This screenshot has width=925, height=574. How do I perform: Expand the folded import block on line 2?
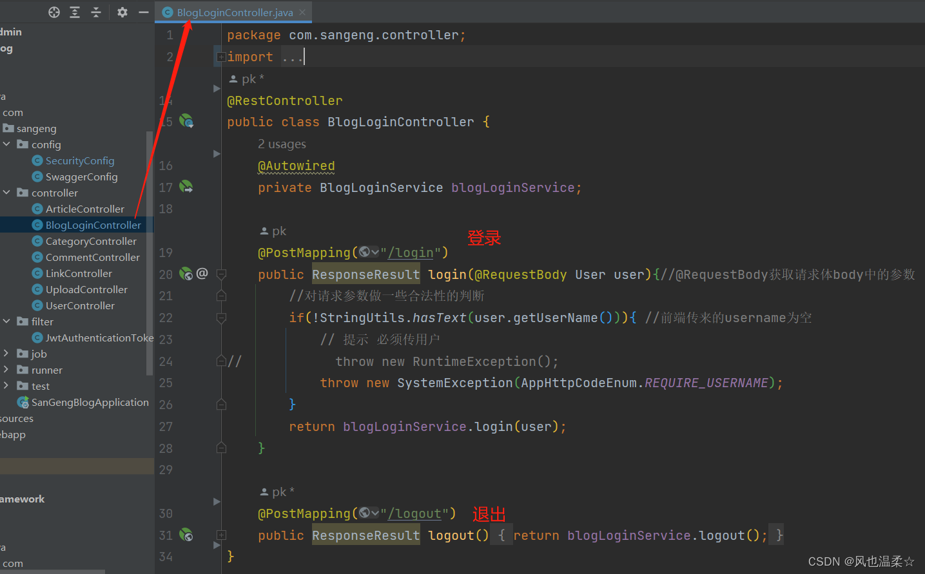click(x=221, y=57)
